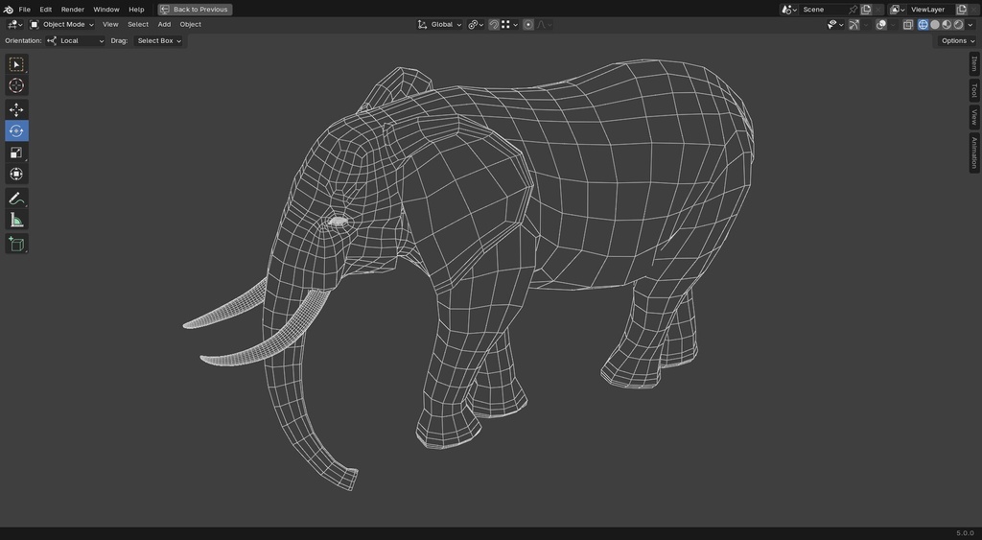Viewport: 982px width, 540px height.
Task: Switch to Solid shading
Action: [x=935, y=24]
